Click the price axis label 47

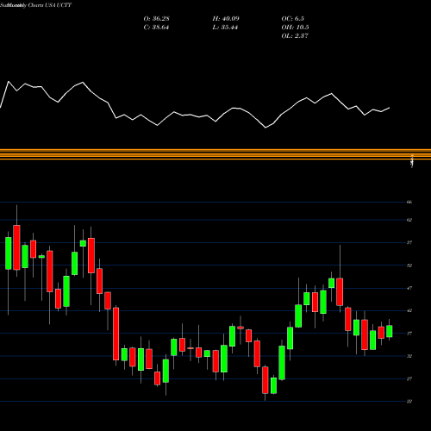click(x=409, y=288)
